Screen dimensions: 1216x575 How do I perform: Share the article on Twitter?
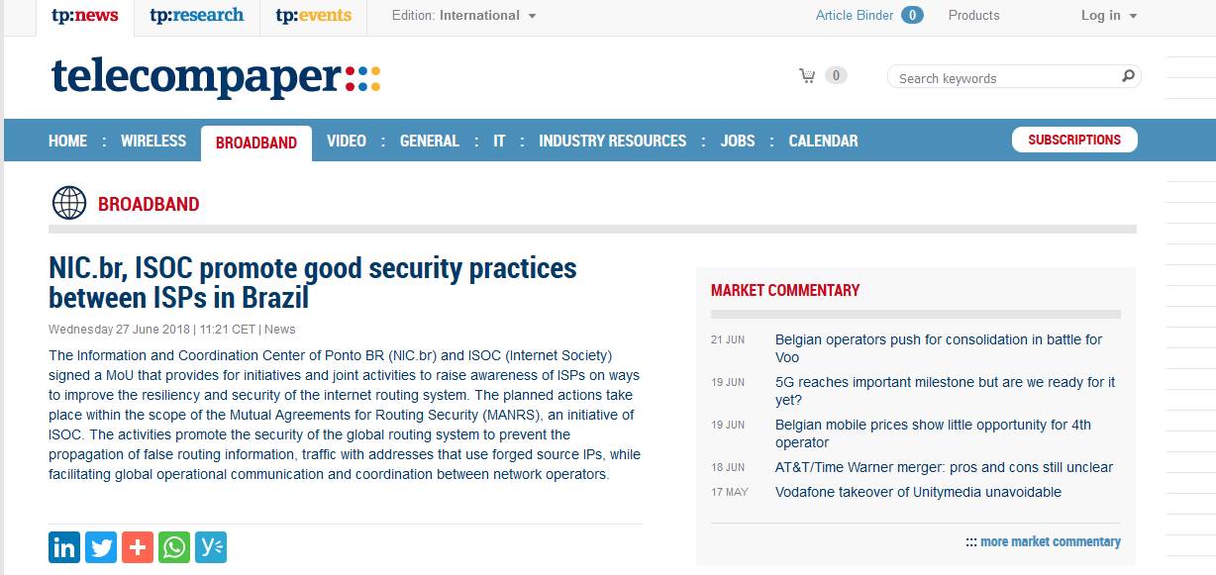click(x=101, y=547)
